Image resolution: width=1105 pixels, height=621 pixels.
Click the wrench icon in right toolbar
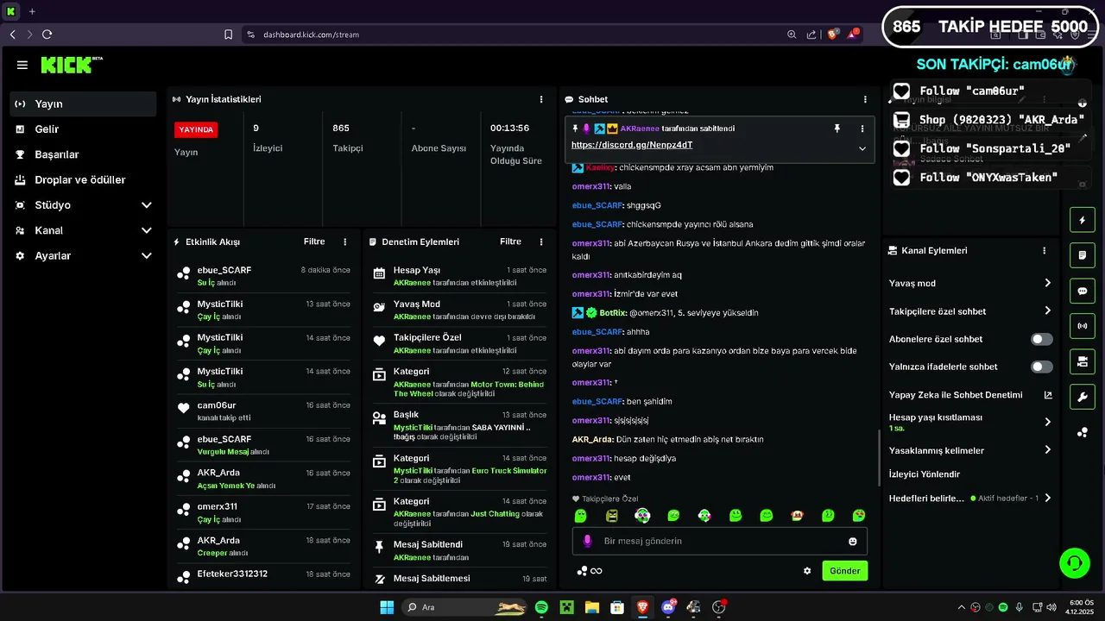(x=1083, y=397)
